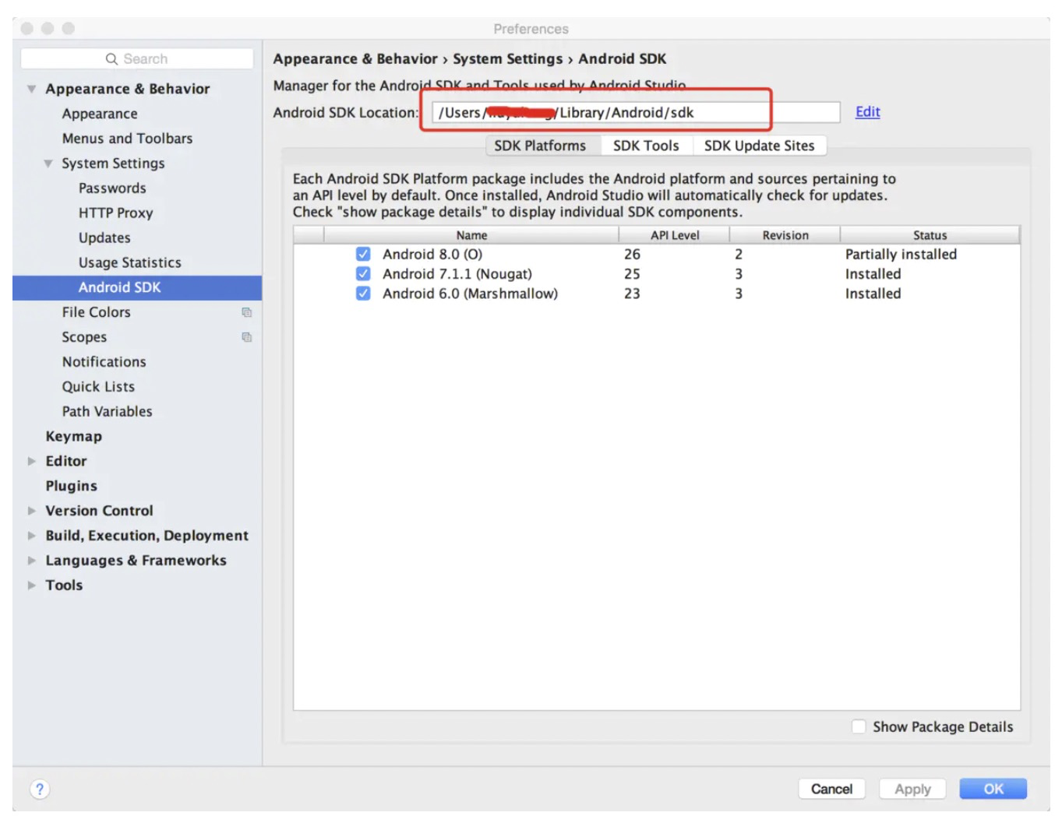Click the Edit link for SDK location
This screenshot has width=1055, height=816.
(867, 111)
